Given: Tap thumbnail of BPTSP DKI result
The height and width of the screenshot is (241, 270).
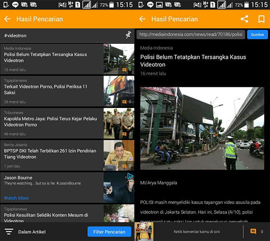Looking at the screenshot, I should pyautogui.click(x=119, y=155).
